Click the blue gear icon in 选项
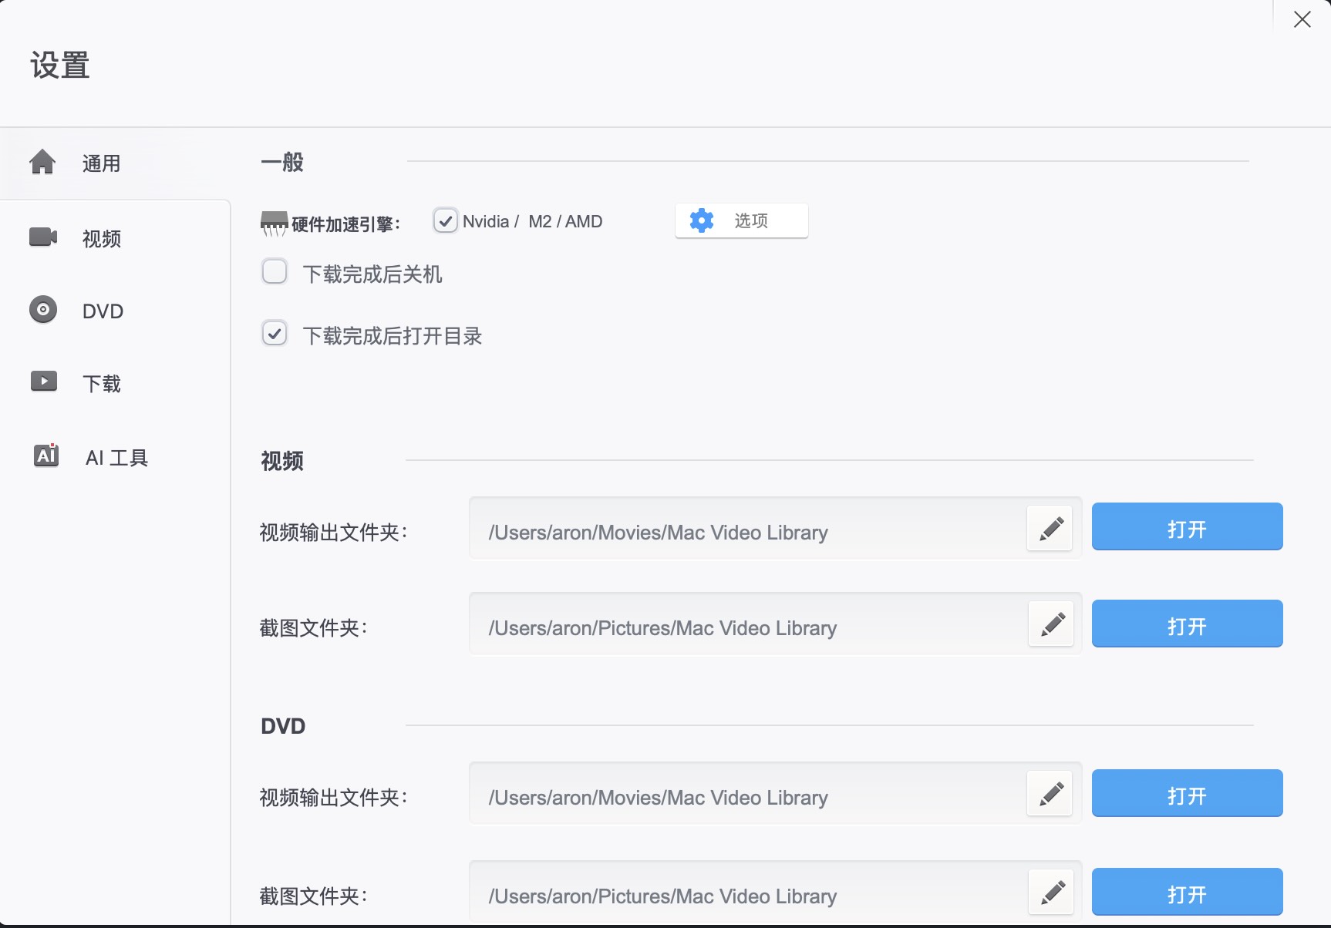The image size is (1331, 928). point(702,220)
